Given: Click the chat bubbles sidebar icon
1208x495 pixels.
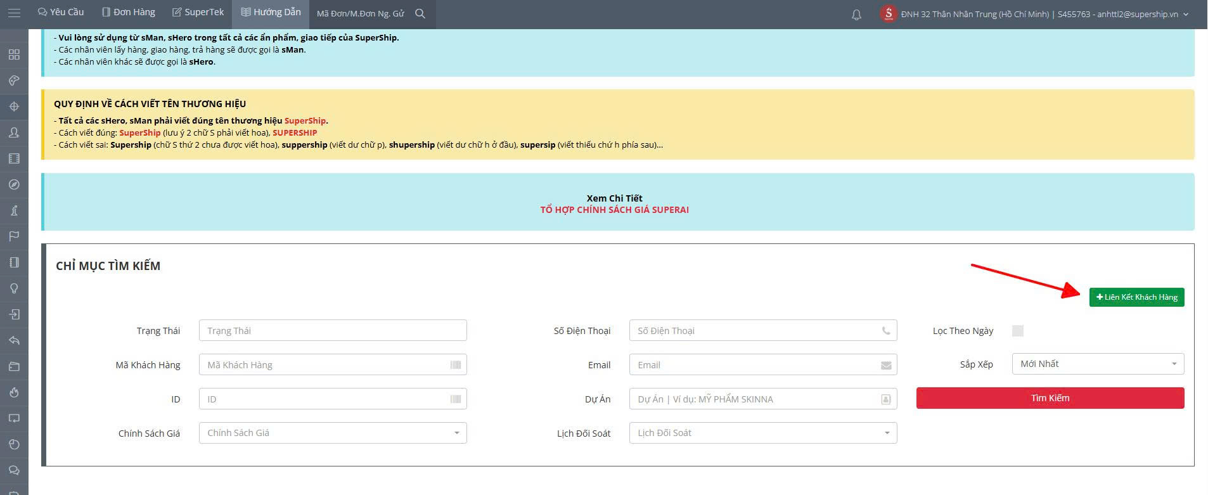Looking at the screenshot, I should [14, 470].
